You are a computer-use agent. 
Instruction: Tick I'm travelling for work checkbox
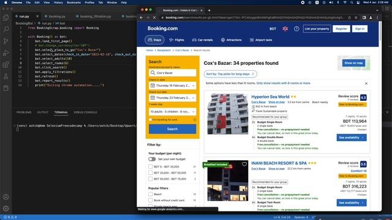tap(150, 120)
